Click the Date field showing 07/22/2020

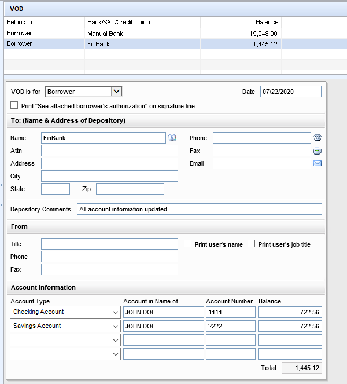click(290, 92)
